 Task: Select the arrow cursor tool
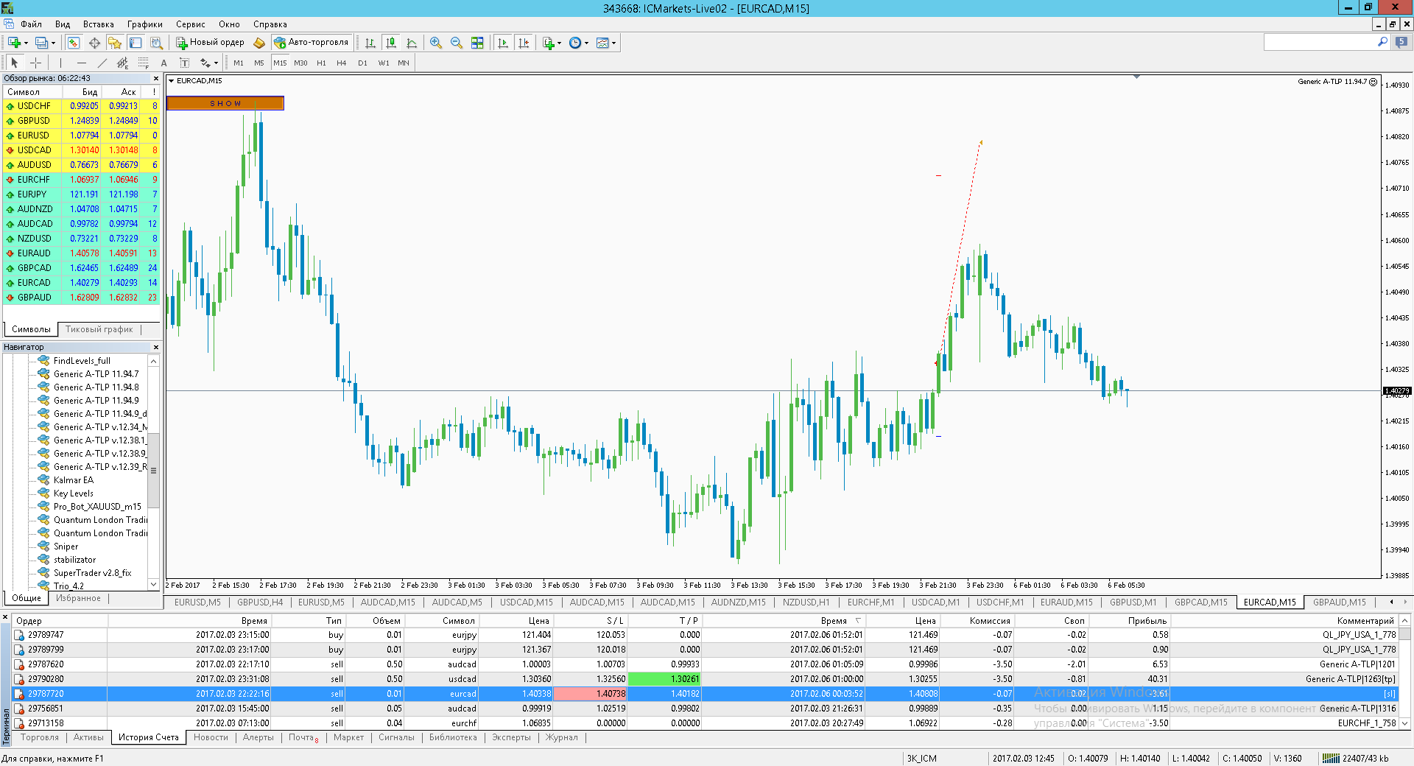pyautogui.click(x=15, y=63)
